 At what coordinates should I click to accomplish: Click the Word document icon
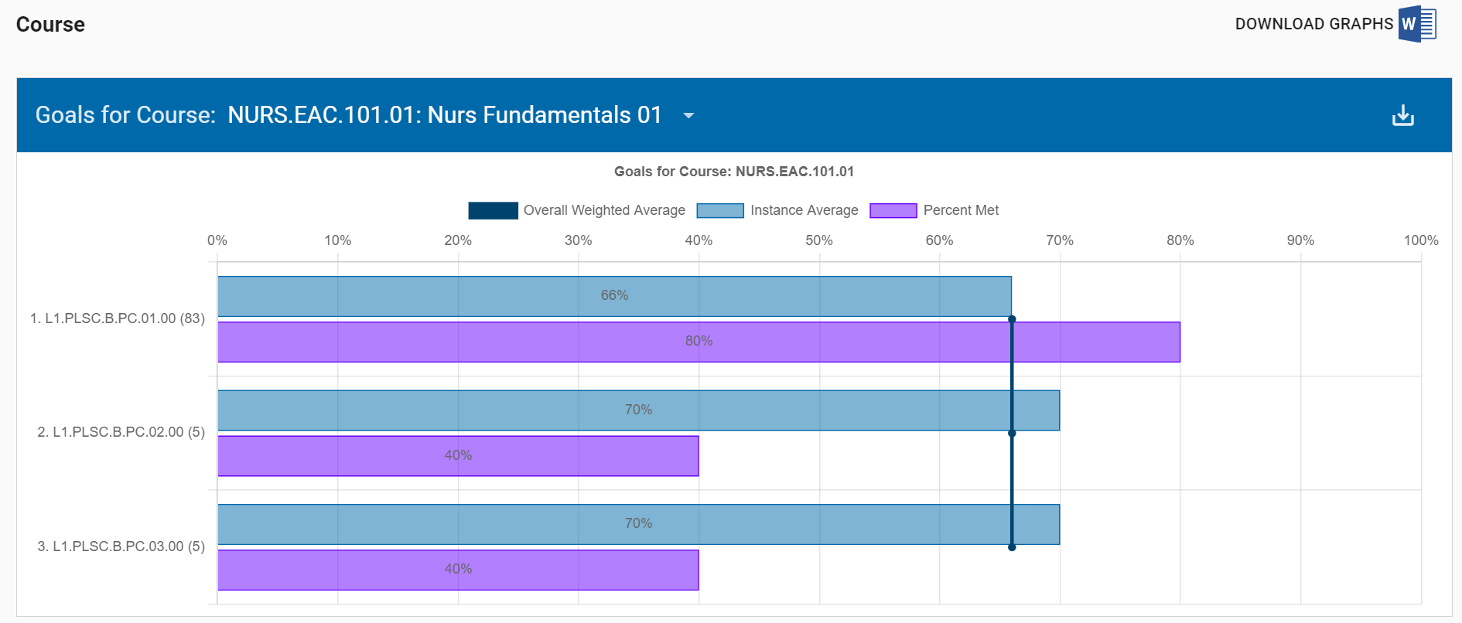[x=1417, y=24]
